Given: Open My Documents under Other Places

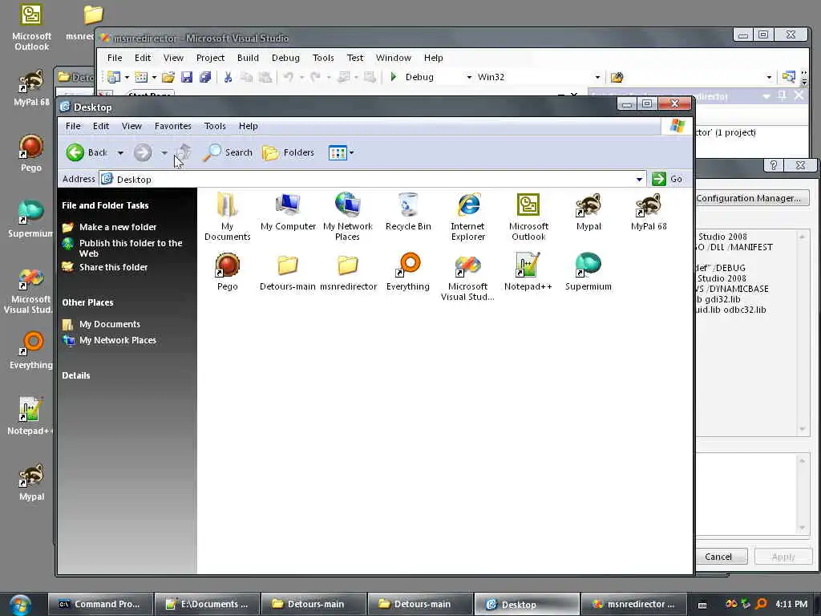Looking at the screenshot, I should 109,324.
